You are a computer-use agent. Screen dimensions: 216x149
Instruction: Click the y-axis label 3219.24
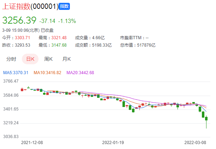click(x=11, y=123)
